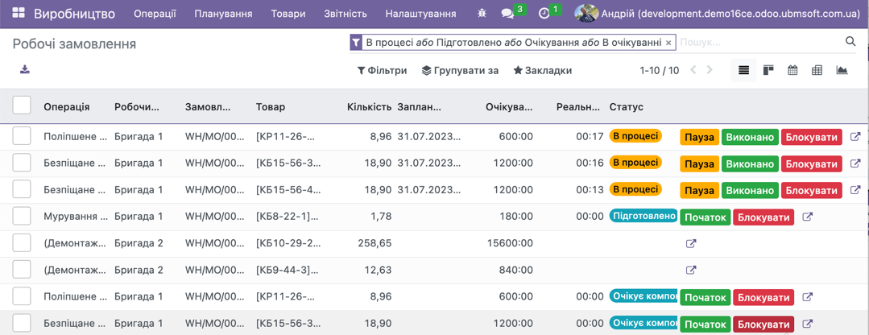Open external link for Поліпшене 00:17 row
Screen dimensions: 869x335
pos(855,137)
